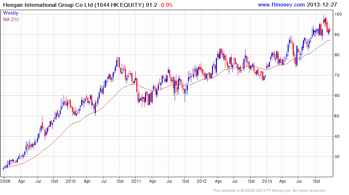Image resolution: width=349 pixels, height=195 pixels.
Task: Select the MA 200 legend label
Action: point(11,19)
